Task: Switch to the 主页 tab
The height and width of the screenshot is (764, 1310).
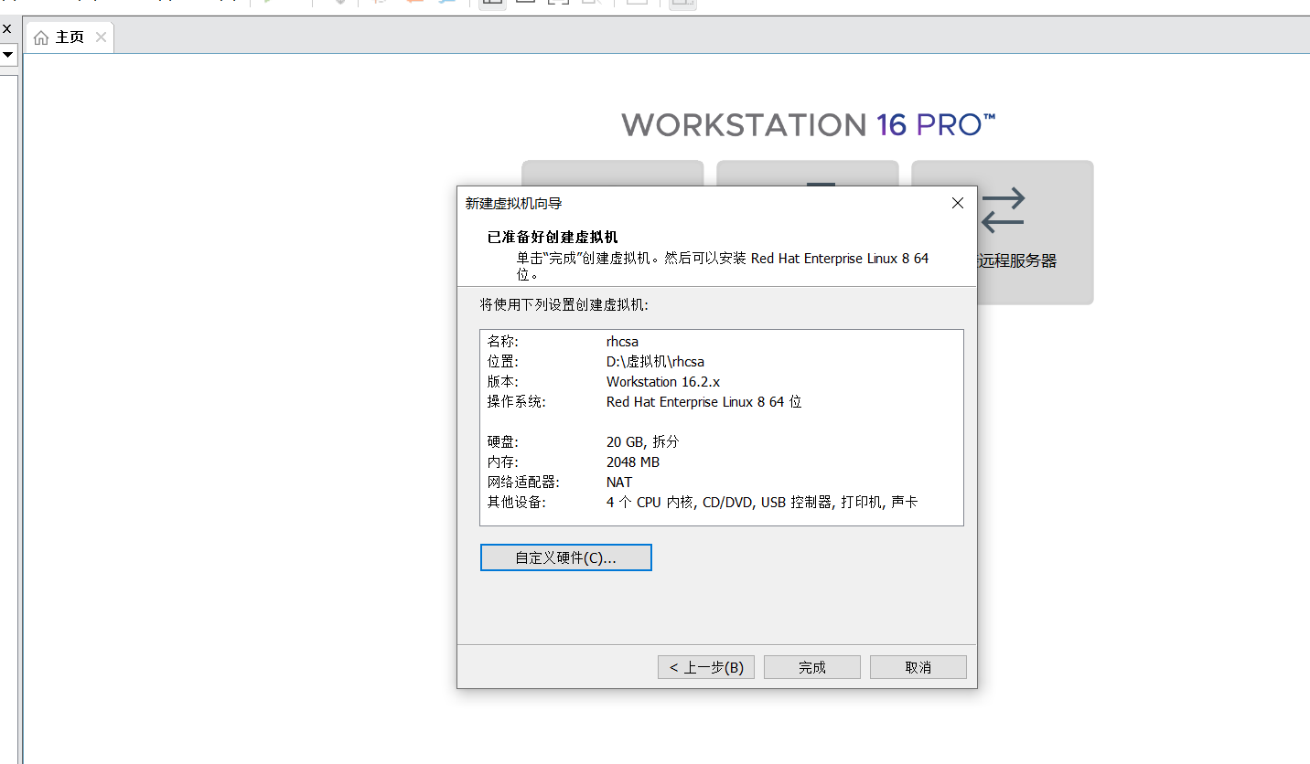Action: point(70,37)
